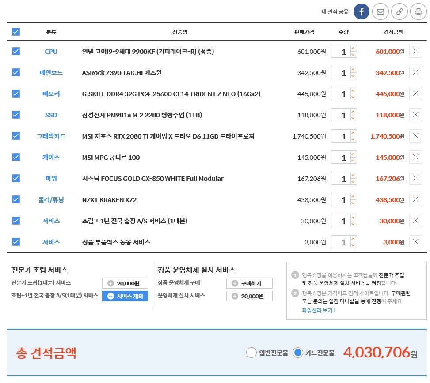Send quote by email icon
This screenshot has width=430, height=383.
point(380,11)
